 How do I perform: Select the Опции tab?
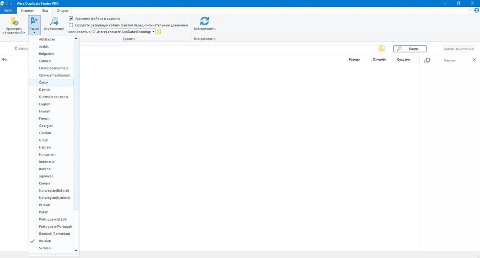62,10
